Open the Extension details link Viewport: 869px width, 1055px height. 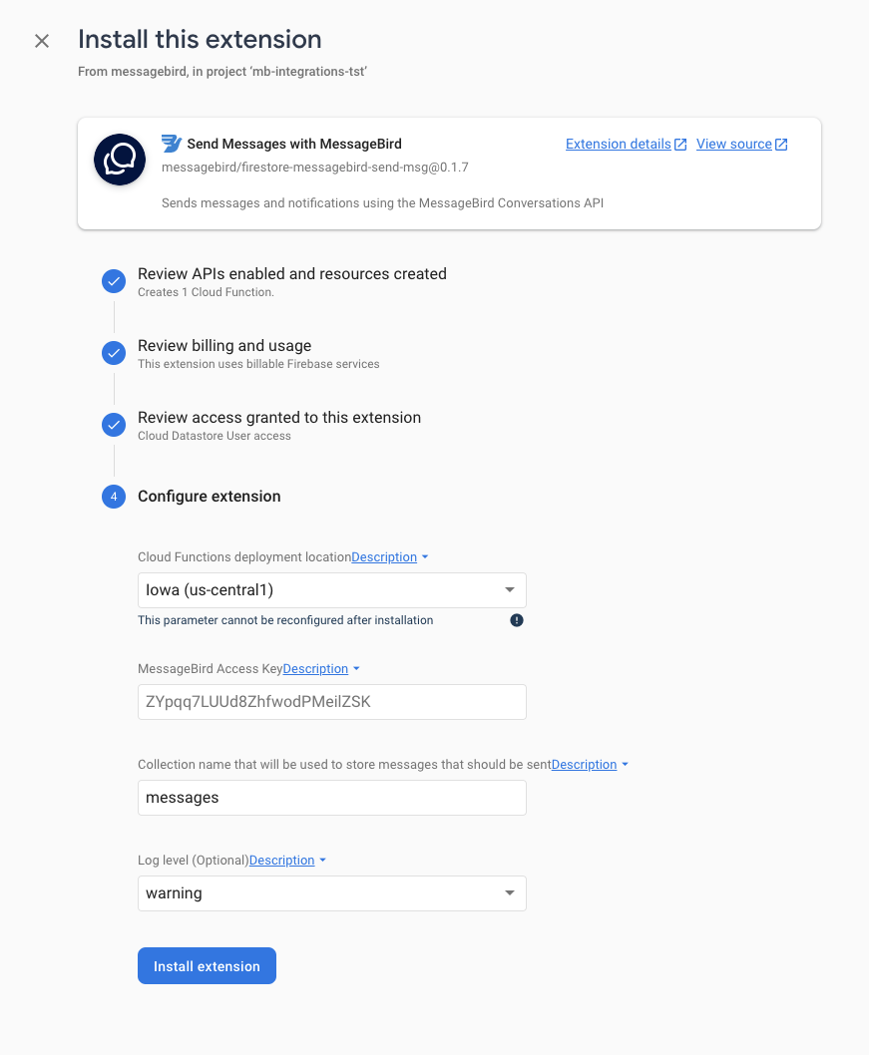coord(618,144)
